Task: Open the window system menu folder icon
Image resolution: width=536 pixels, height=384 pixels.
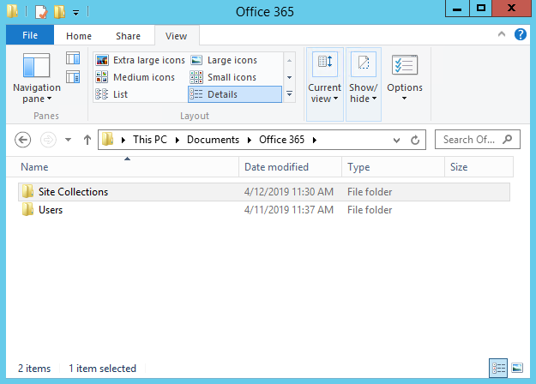Action: 13,11
